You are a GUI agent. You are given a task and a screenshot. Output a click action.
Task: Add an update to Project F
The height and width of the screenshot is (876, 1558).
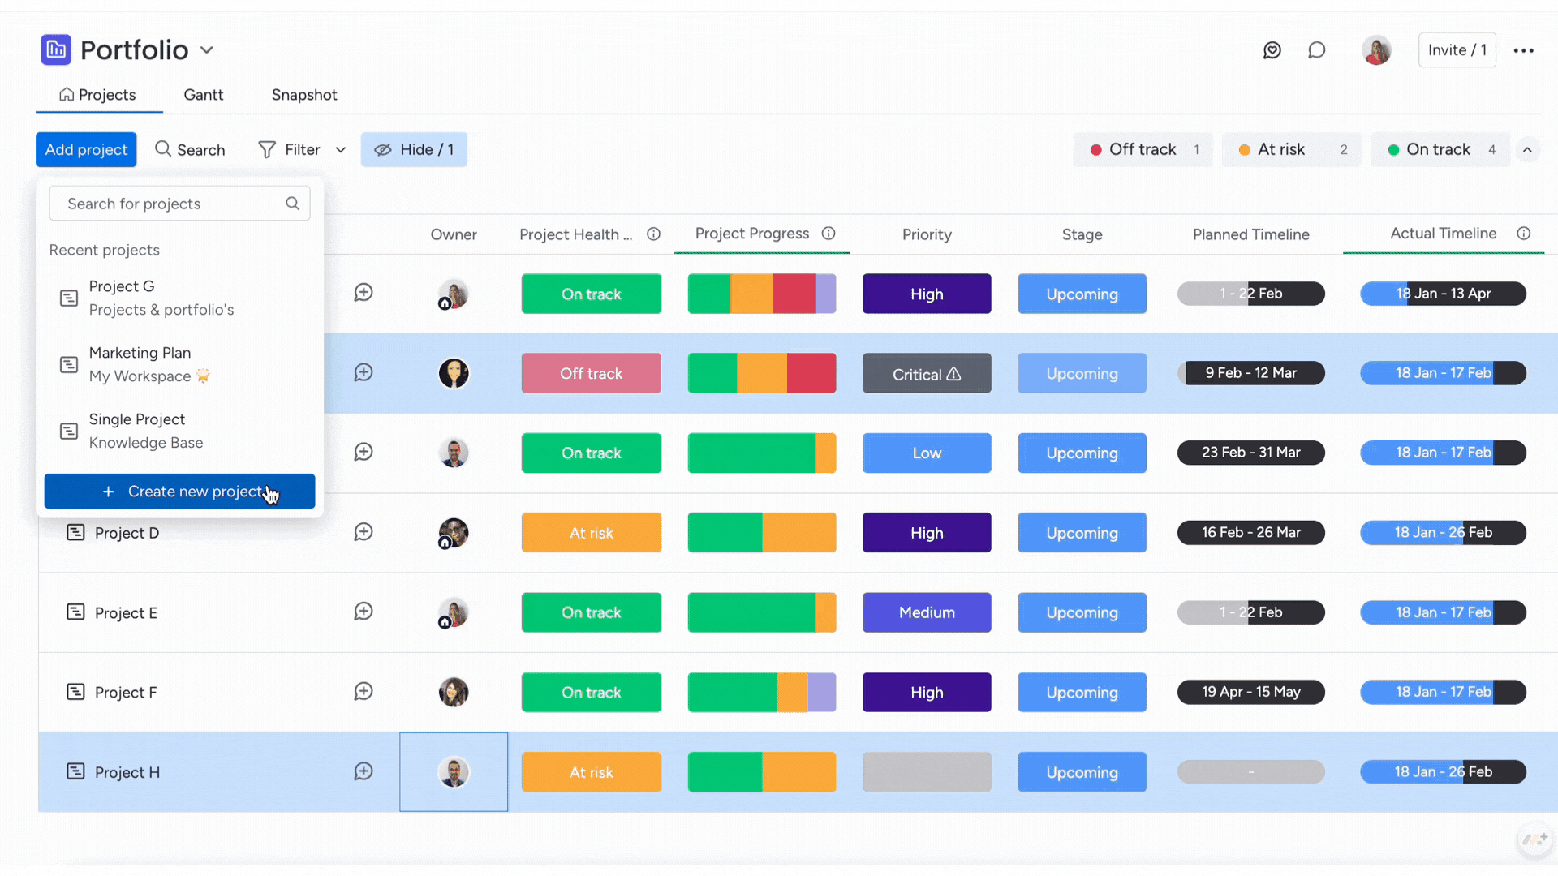(364, 691)
